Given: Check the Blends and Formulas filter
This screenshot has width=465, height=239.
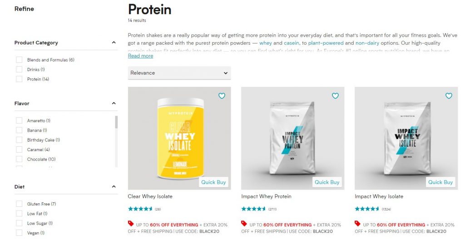Looking at the screenshot, I should [19, 60].
